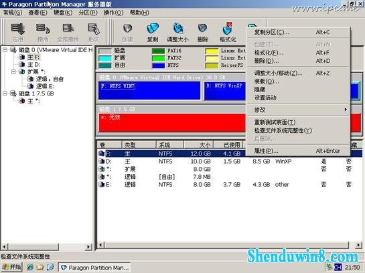Select the D: WinXP row in list
Viewport: 365px width, 273px height.
point(230,162)
